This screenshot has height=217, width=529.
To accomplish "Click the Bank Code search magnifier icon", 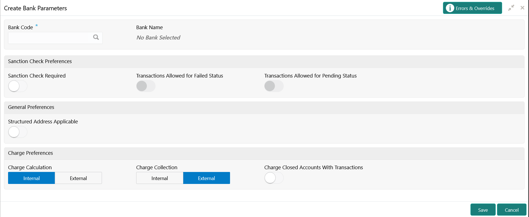I will click(96, 37).
